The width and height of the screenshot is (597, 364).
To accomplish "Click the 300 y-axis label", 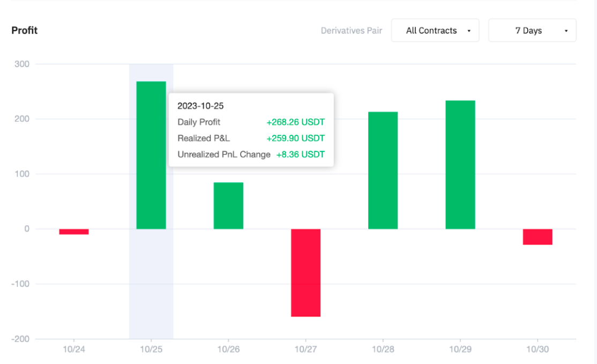I will pos(21,64).
